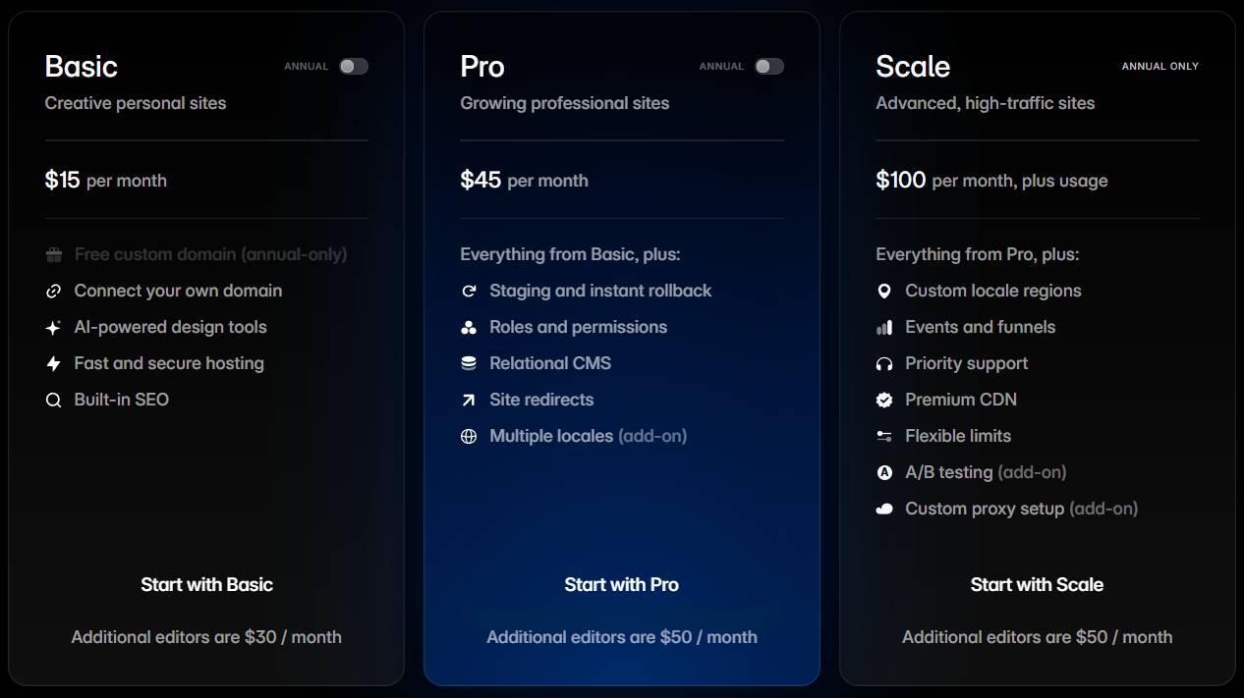The image size is (1244, 698).
Task: Select the Pro pricing card header
Action: click(481, 67)
